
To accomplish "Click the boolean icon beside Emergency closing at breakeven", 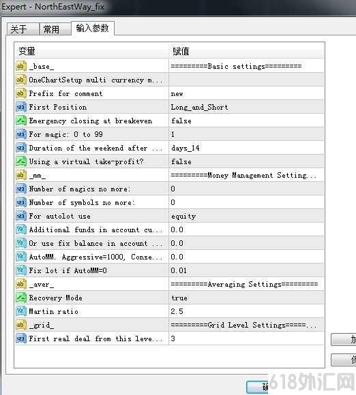I will (x=21, y=121).
